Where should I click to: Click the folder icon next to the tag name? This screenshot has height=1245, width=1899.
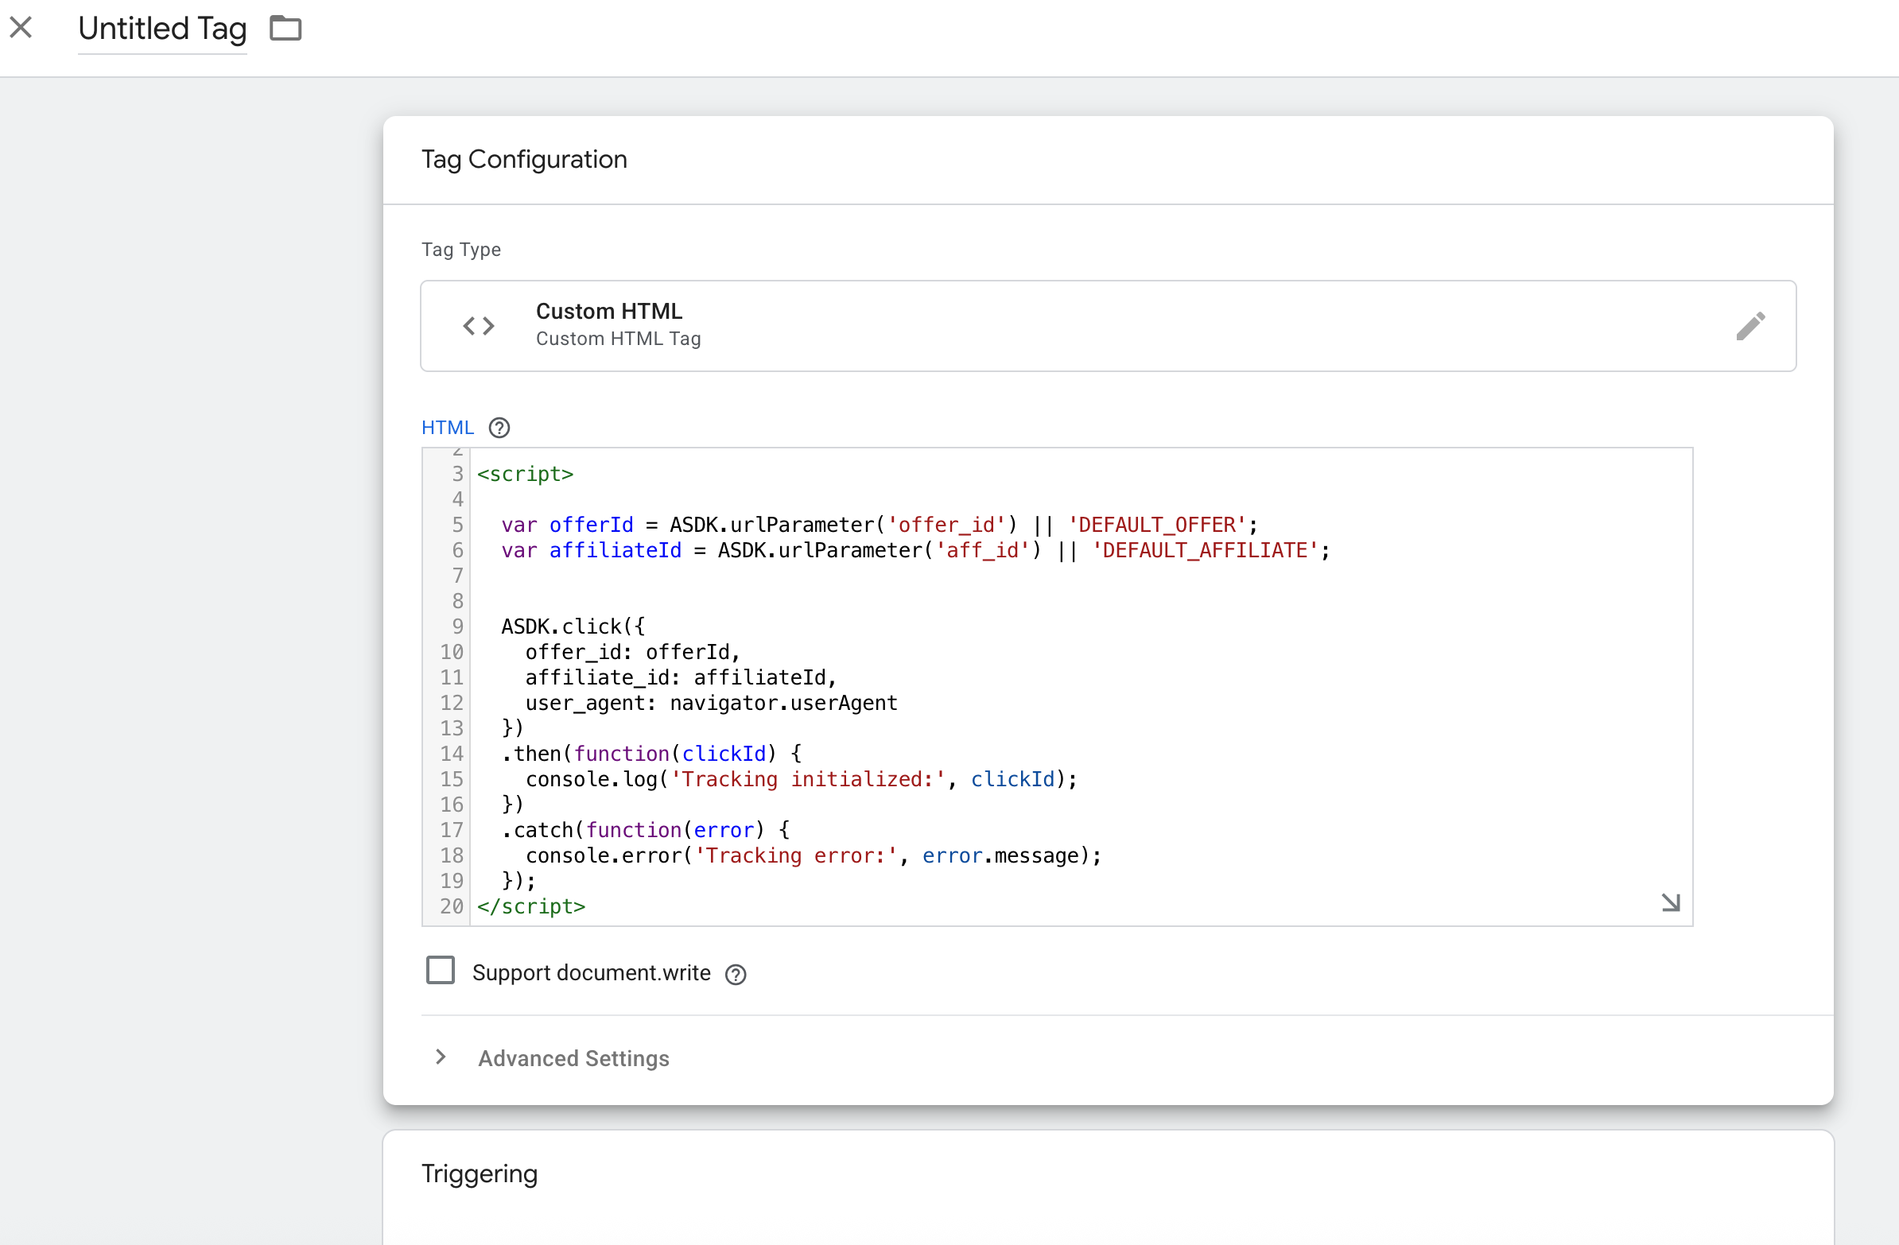(285, 28)
